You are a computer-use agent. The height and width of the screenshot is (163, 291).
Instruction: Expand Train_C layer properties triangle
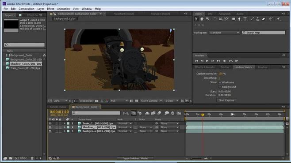point(65,123)
